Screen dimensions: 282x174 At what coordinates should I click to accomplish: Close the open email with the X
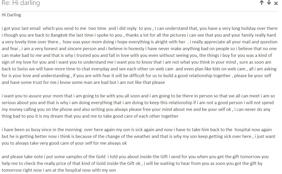pos(276,3)
